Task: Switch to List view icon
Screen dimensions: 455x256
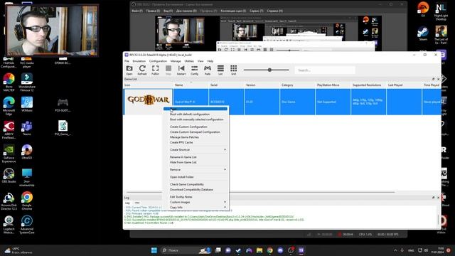Action: click(x=220, y=70)
